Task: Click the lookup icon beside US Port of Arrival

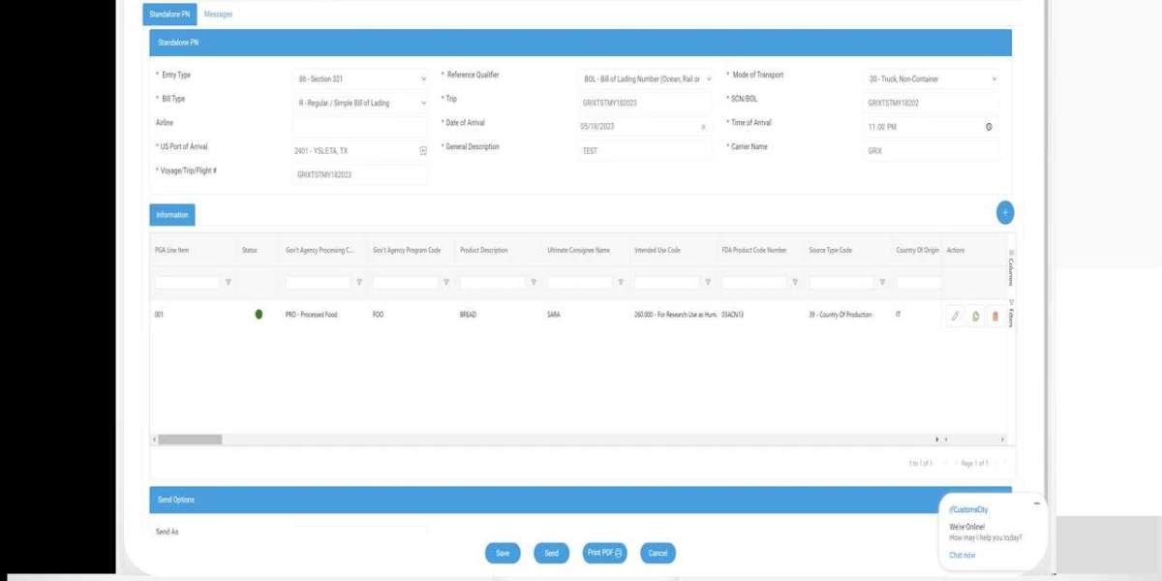Action: coord(424,151)
